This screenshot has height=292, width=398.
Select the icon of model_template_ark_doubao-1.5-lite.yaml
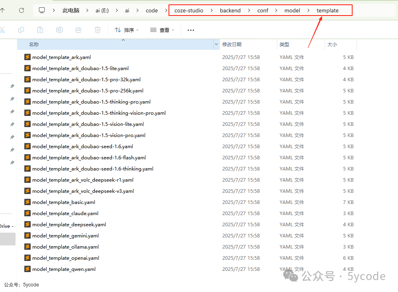click(27, 68)
